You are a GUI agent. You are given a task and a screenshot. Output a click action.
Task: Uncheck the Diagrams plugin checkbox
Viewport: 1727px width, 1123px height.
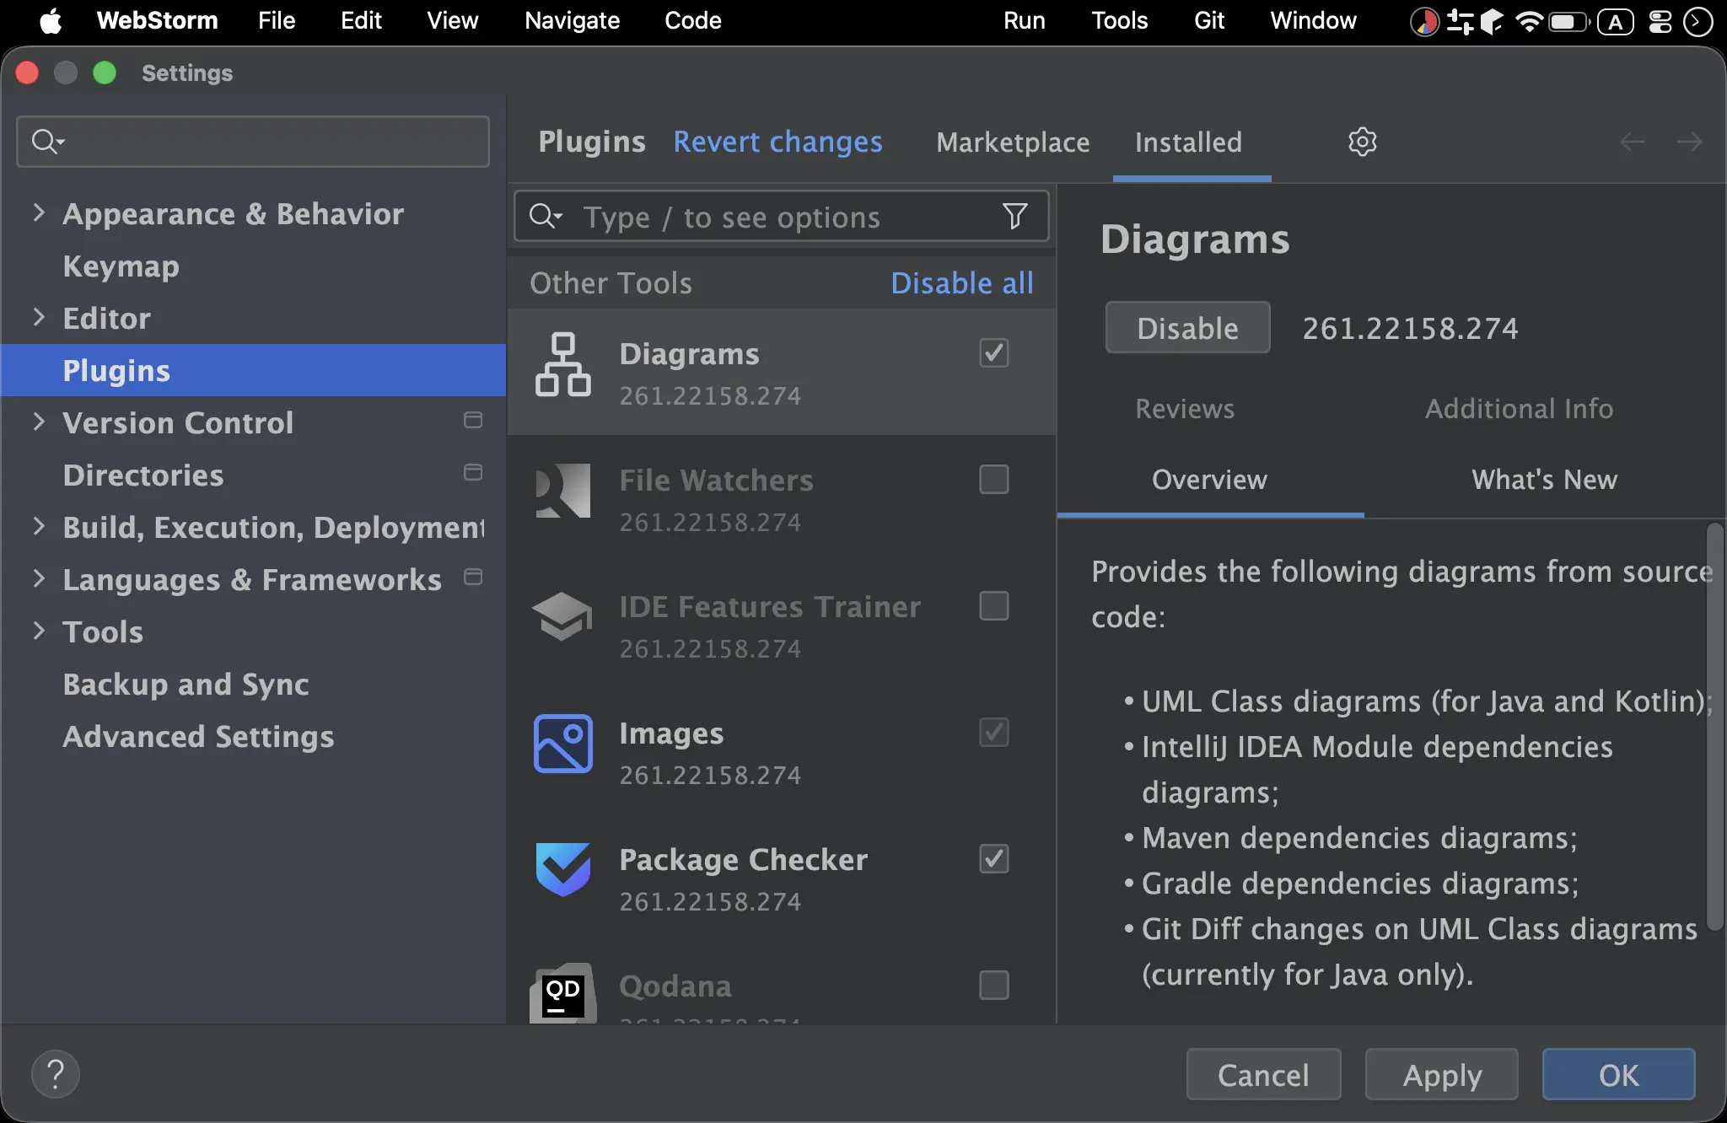(994, 352)
